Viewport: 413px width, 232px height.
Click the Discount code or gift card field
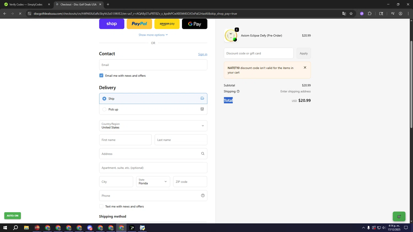pyautogui.click(x=259, y=53)
